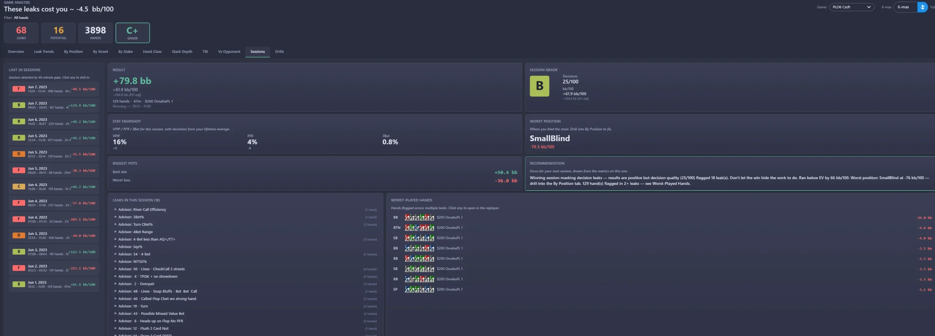Image resolution: width=935 pixels, height=336 pixels.
Task: Open the Jun 2, 2023 session row
Action: (x=54, y=268)
